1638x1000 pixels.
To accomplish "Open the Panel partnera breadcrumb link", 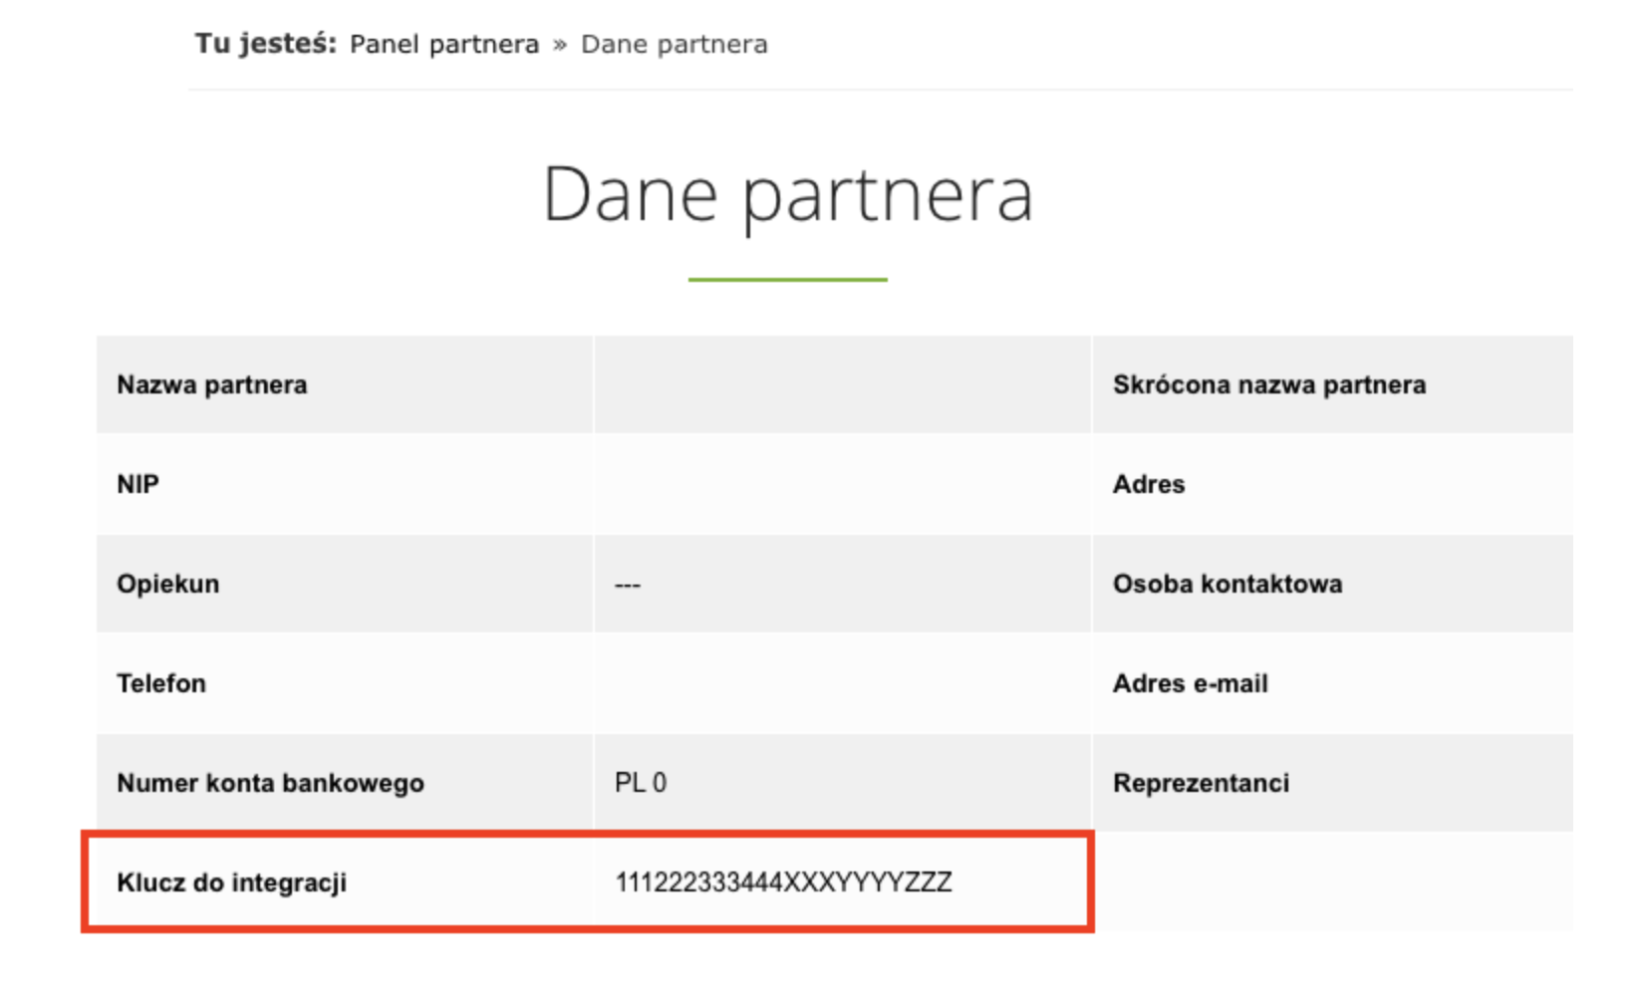I will [x=444, y=45].
